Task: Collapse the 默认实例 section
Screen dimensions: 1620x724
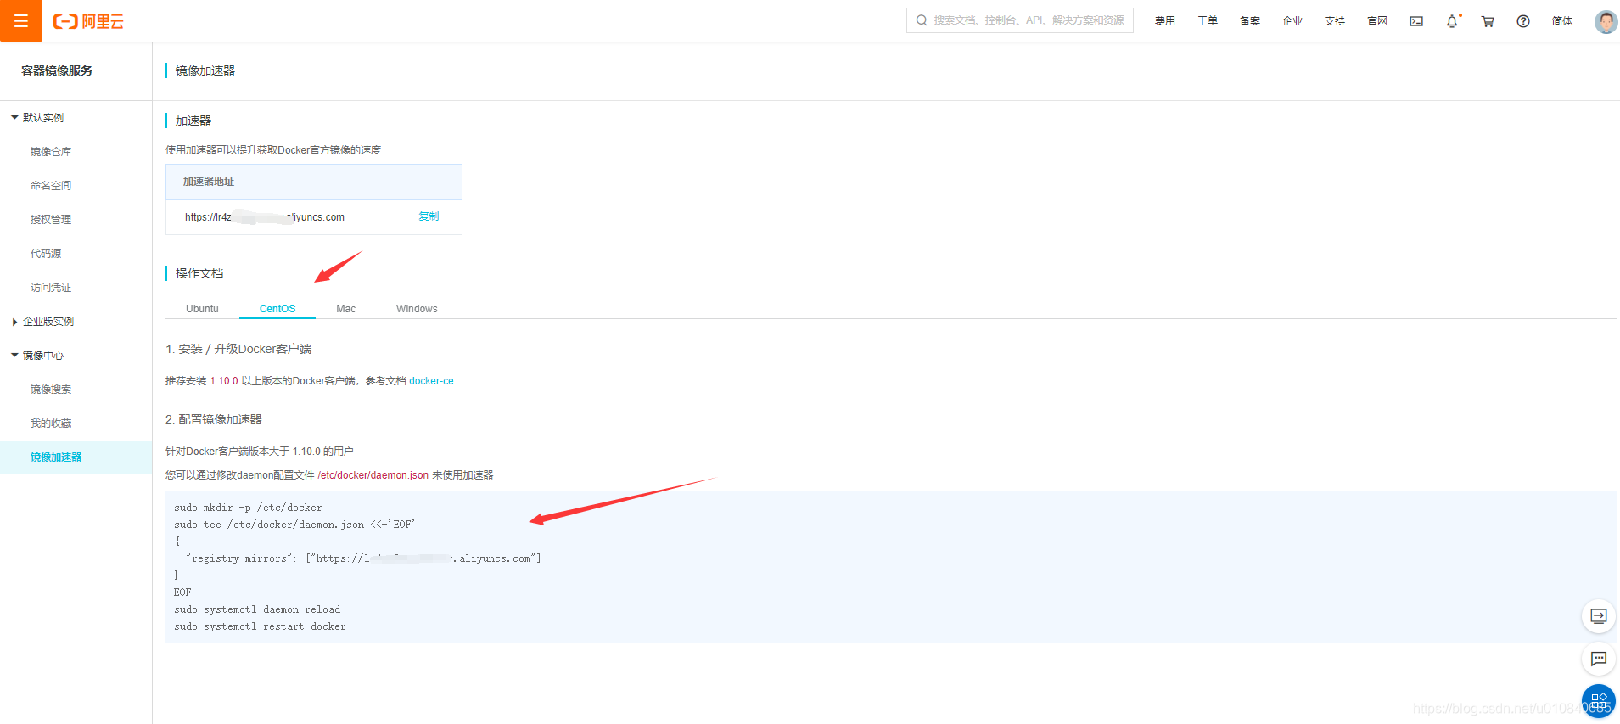Action: (x=38, y=118)
